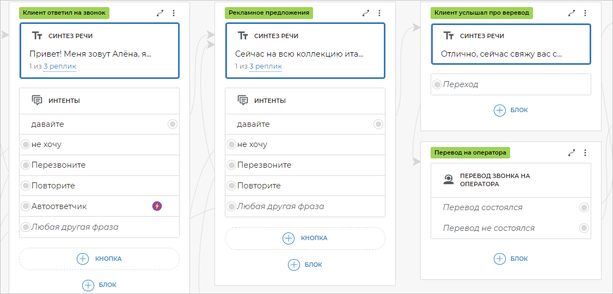Screen dimensions: 613x294
Task: Add a КНОПКА in Рекламное предложения card
Action: point(289,238)
